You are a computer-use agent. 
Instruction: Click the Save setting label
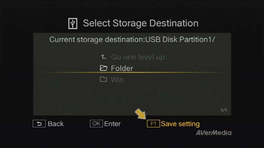(180, 124)
